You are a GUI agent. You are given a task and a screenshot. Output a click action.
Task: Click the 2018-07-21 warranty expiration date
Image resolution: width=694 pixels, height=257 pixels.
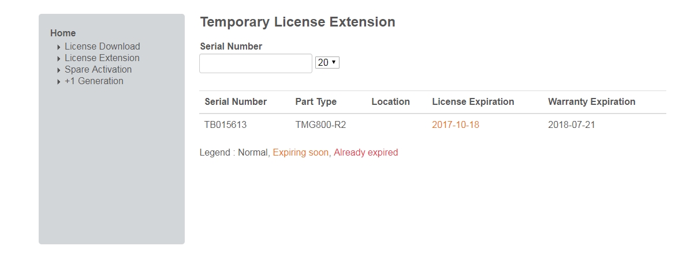point(571,124)
